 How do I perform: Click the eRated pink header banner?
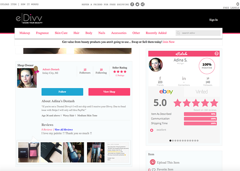pyautogui.click(x=184, y=54)
